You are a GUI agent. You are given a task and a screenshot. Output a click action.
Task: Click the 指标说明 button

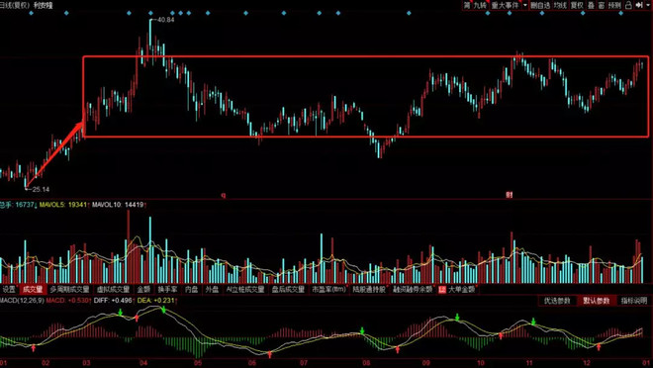pos(634,301)
